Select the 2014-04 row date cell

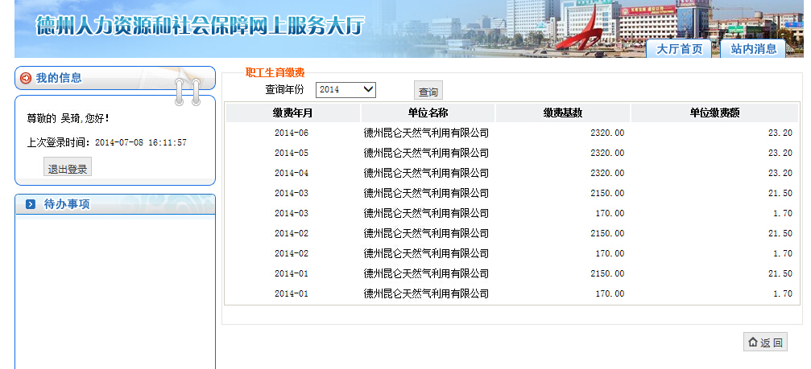pyautogui.click(x=292, y=173)
